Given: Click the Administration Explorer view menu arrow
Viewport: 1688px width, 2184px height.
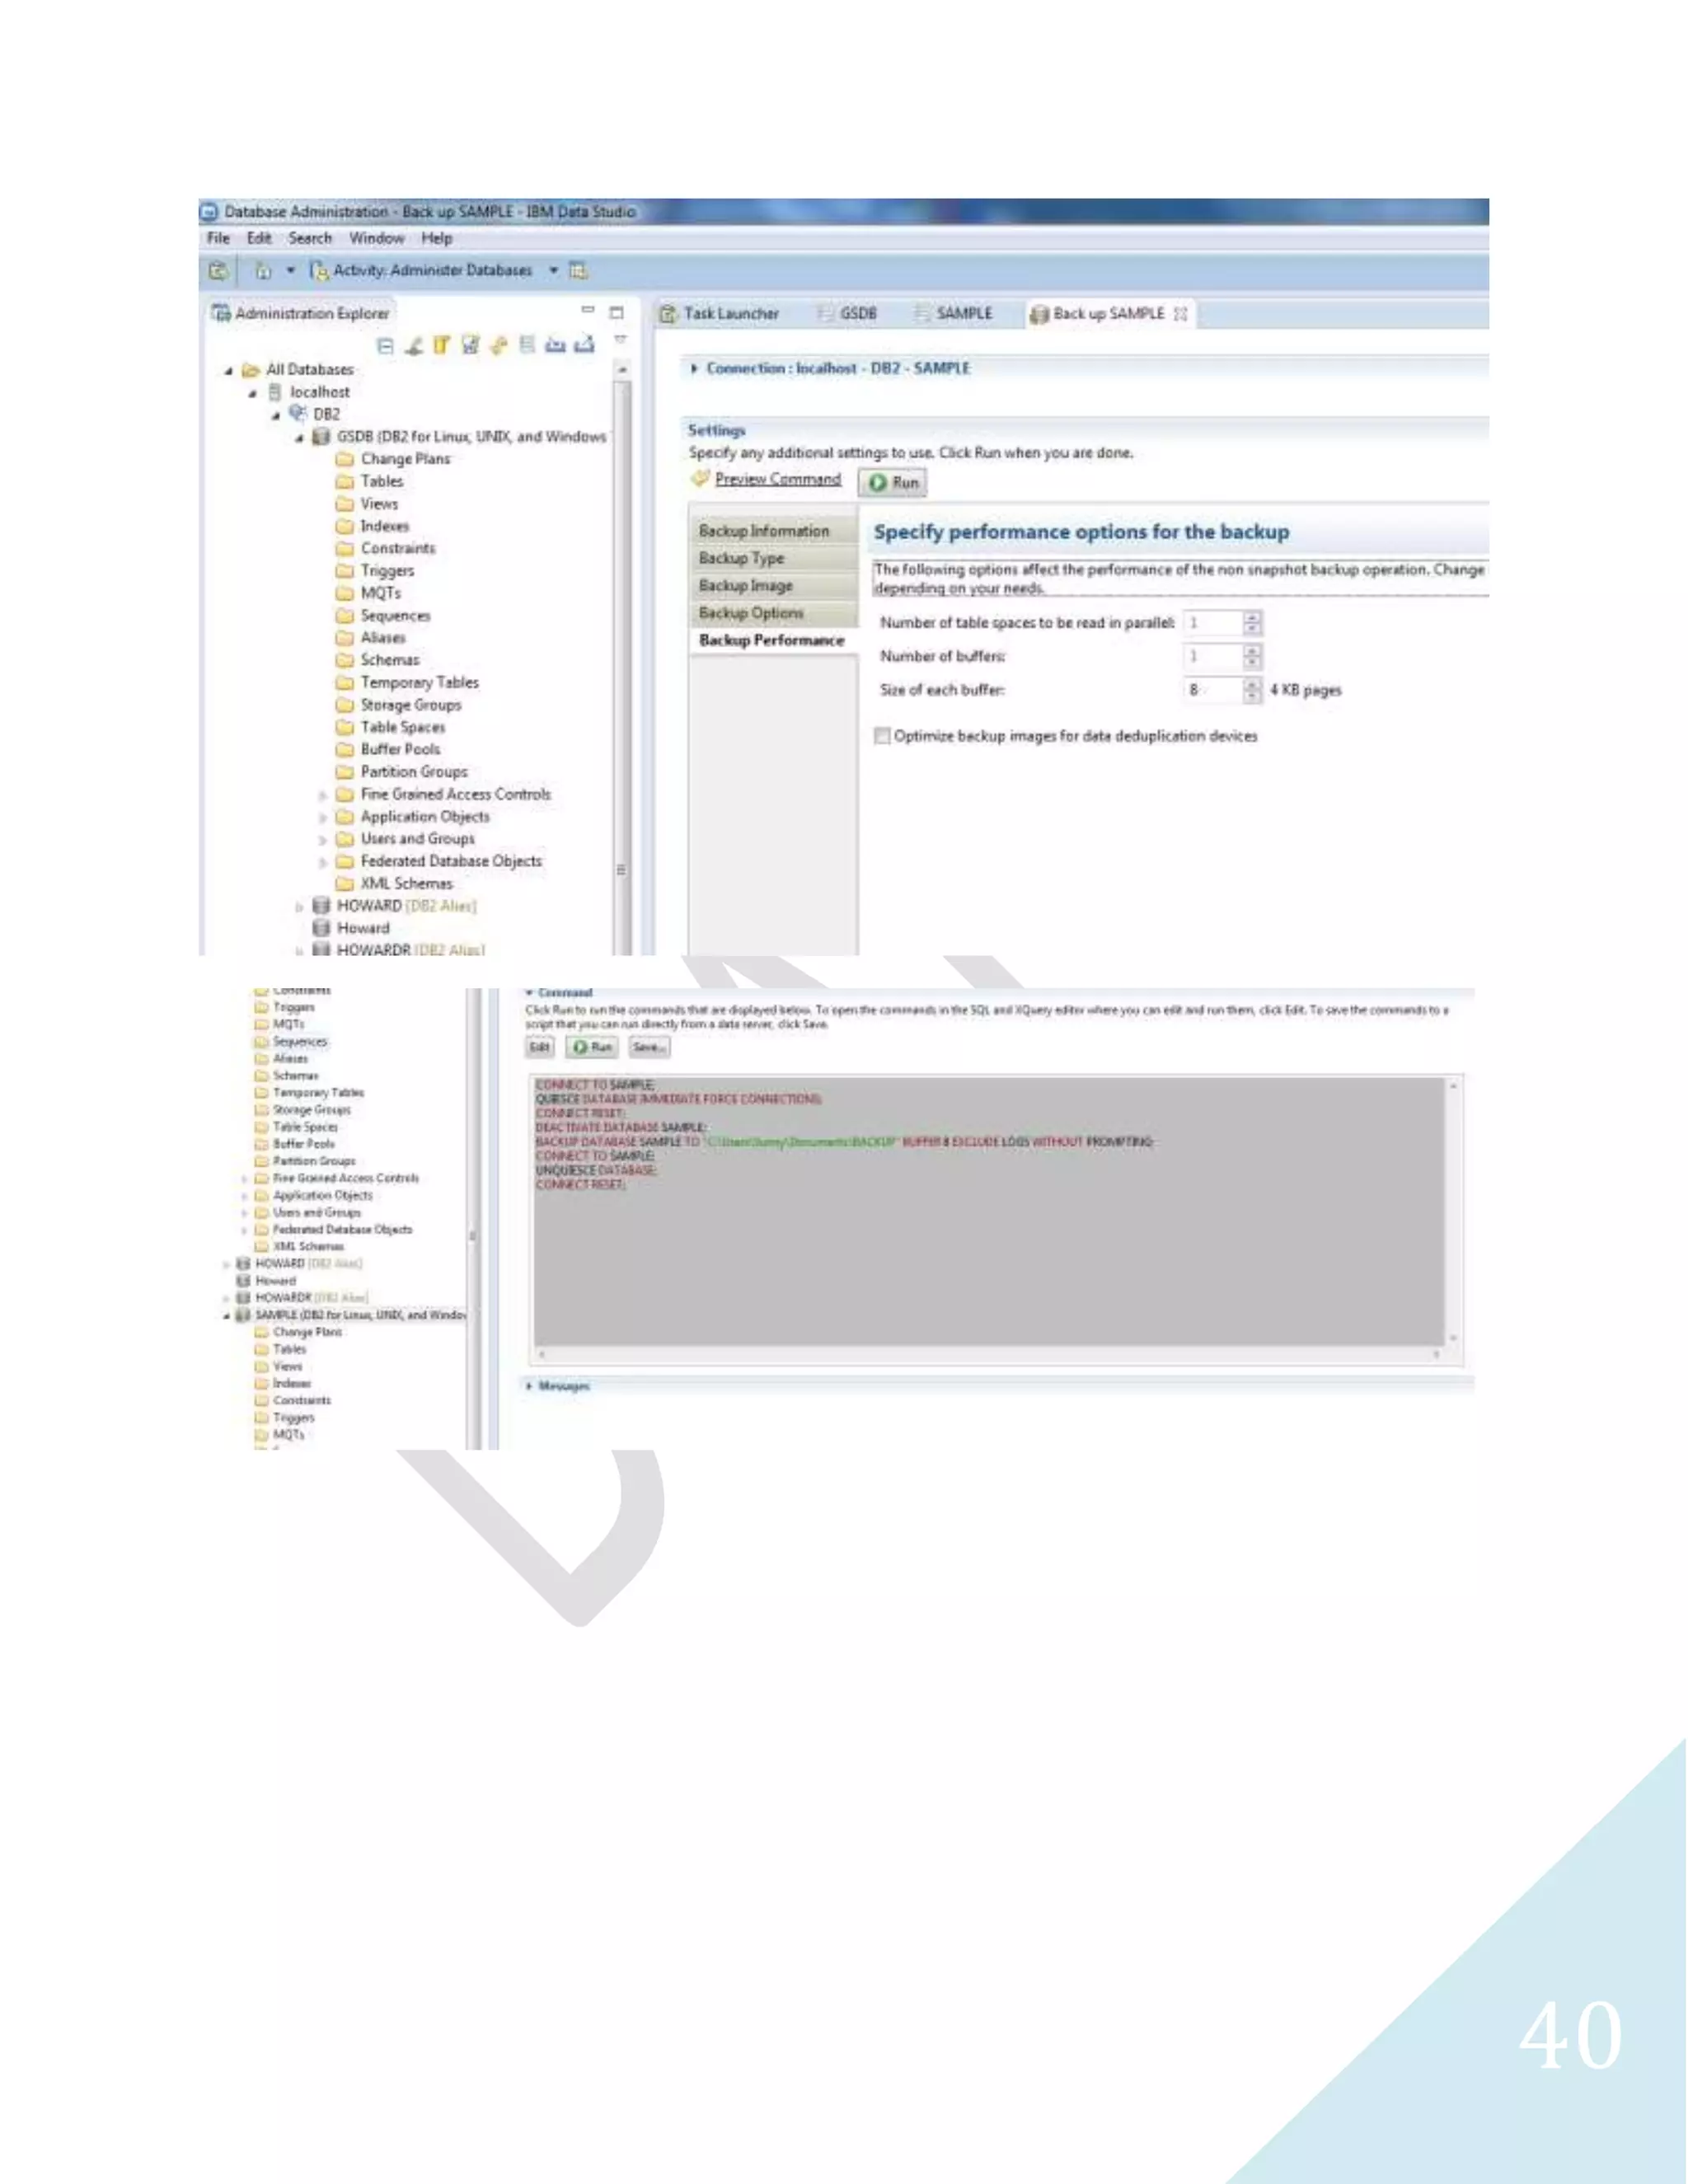Looking at the screenshot, I should tap(620, 340).
